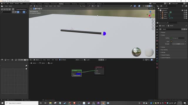Toggle camera view icon in viewport
Image resolution: width=188 pixels, height=105 pixels.
point(153,26)
